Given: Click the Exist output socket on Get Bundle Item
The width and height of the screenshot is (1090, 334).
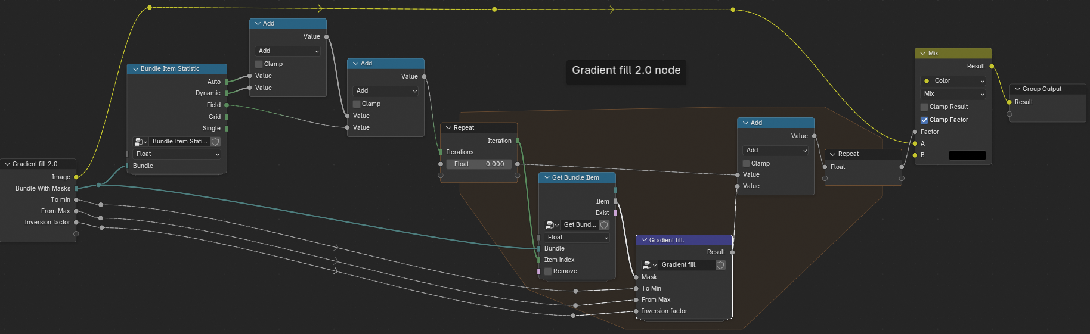Looking at the screenshot, I should pos(615,213).
